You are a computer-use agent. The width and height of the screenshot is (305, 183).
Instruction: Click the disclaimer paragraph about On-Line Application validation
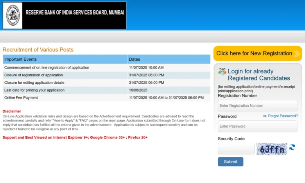tap(104, 123)
